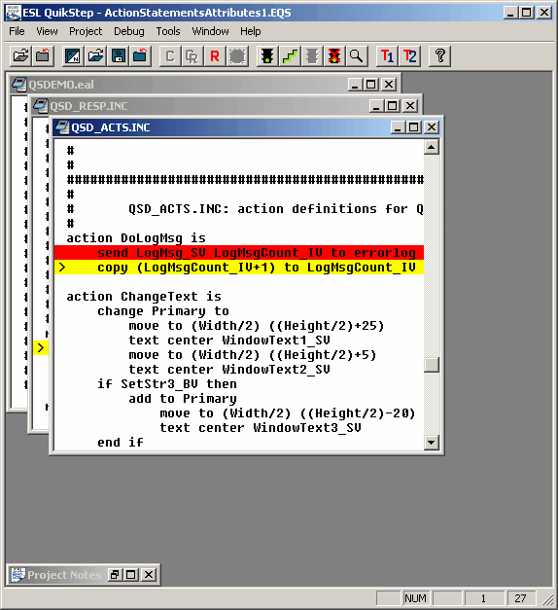Open the Debug menu
This screenshot has height=610, width=558.
coord(128,31)
